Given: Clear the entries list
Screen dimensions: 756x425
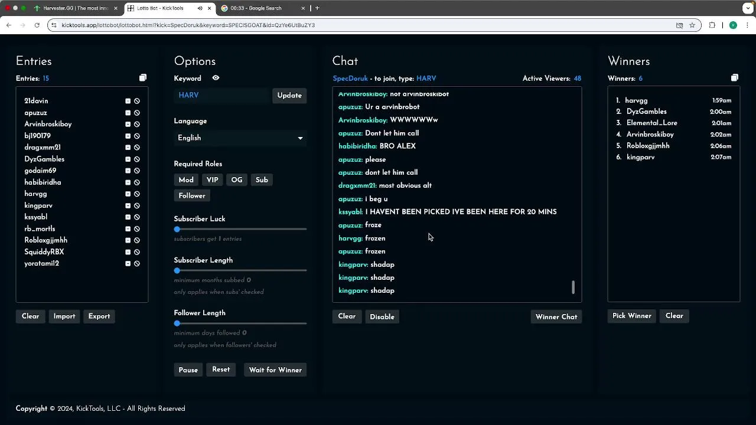Looking at the screenshot, I should 30,316.
